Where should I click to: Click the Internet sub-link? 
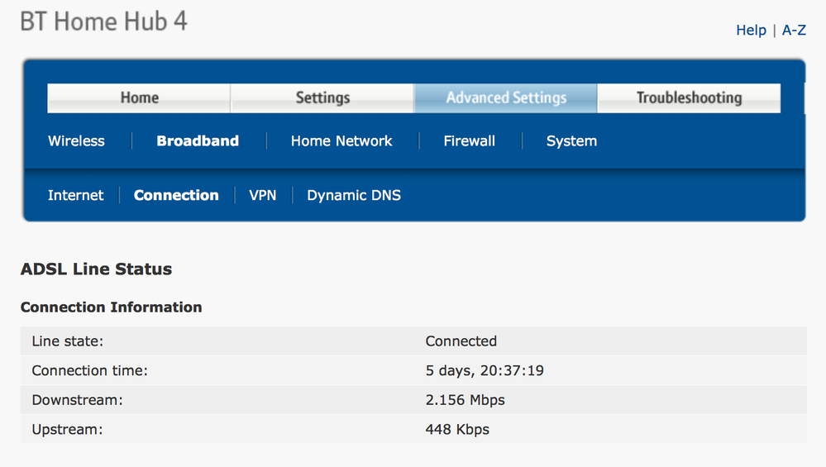tap(76, 195)
